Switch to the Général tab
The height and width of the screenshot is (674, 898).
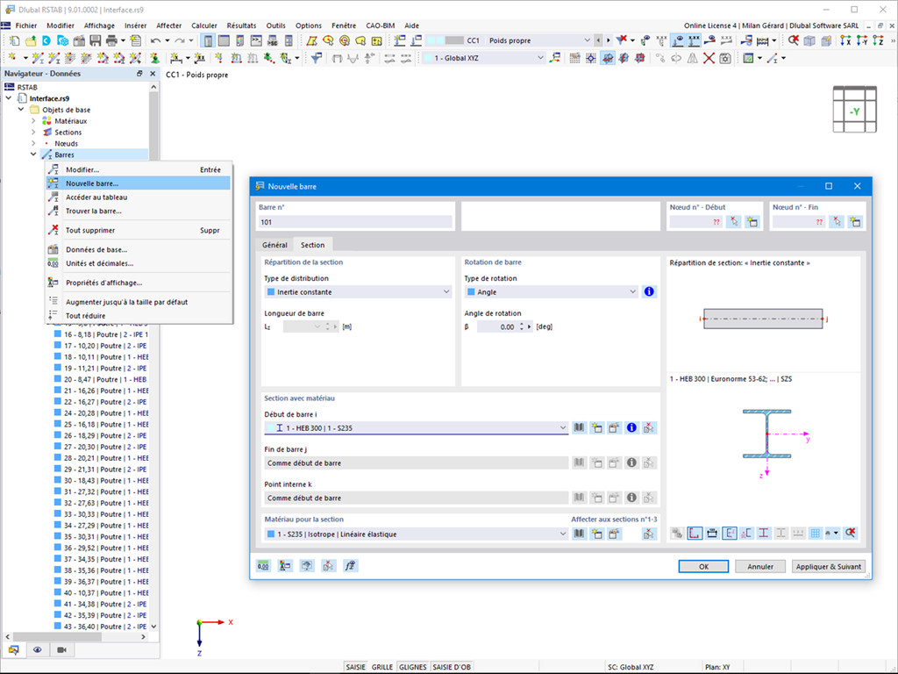pos(274,245)
